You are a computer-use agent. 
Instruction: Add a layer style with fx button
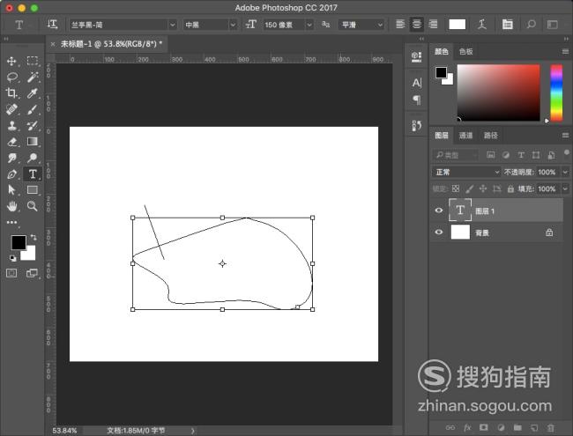coord(467,427)
